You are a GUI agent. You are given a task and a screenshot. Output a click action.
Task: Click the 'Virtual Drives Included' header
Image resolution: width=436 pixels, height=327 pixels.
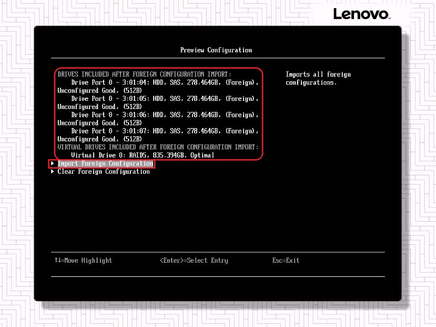pos(158,147)
